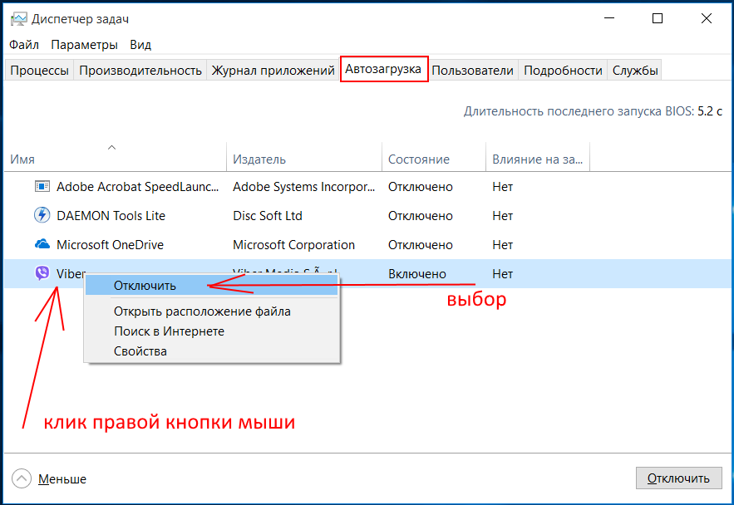Select the Автозагрузка tab
Screen dimensions: 734x505
[x=384, y=69]
